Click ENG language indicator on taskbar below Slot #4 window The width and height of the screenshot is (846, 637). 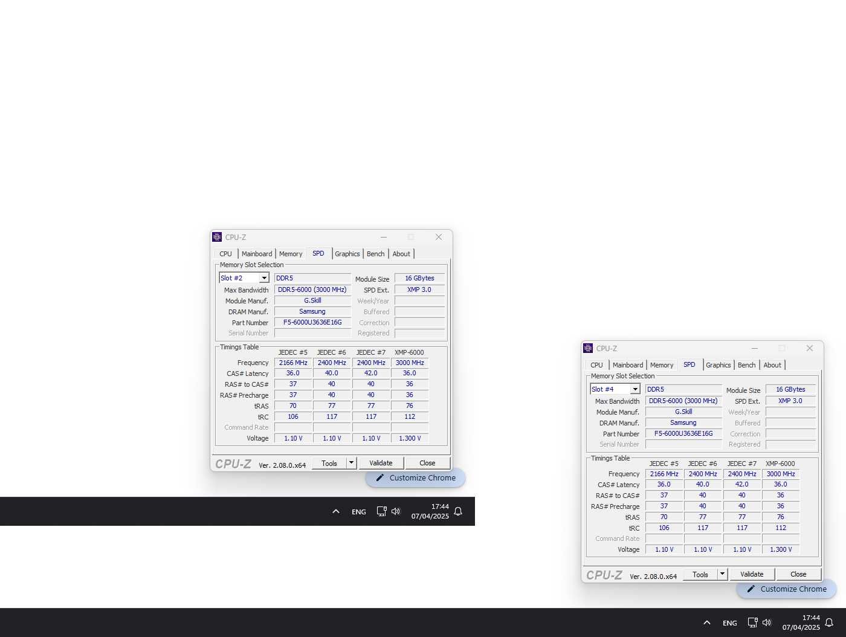730,623
